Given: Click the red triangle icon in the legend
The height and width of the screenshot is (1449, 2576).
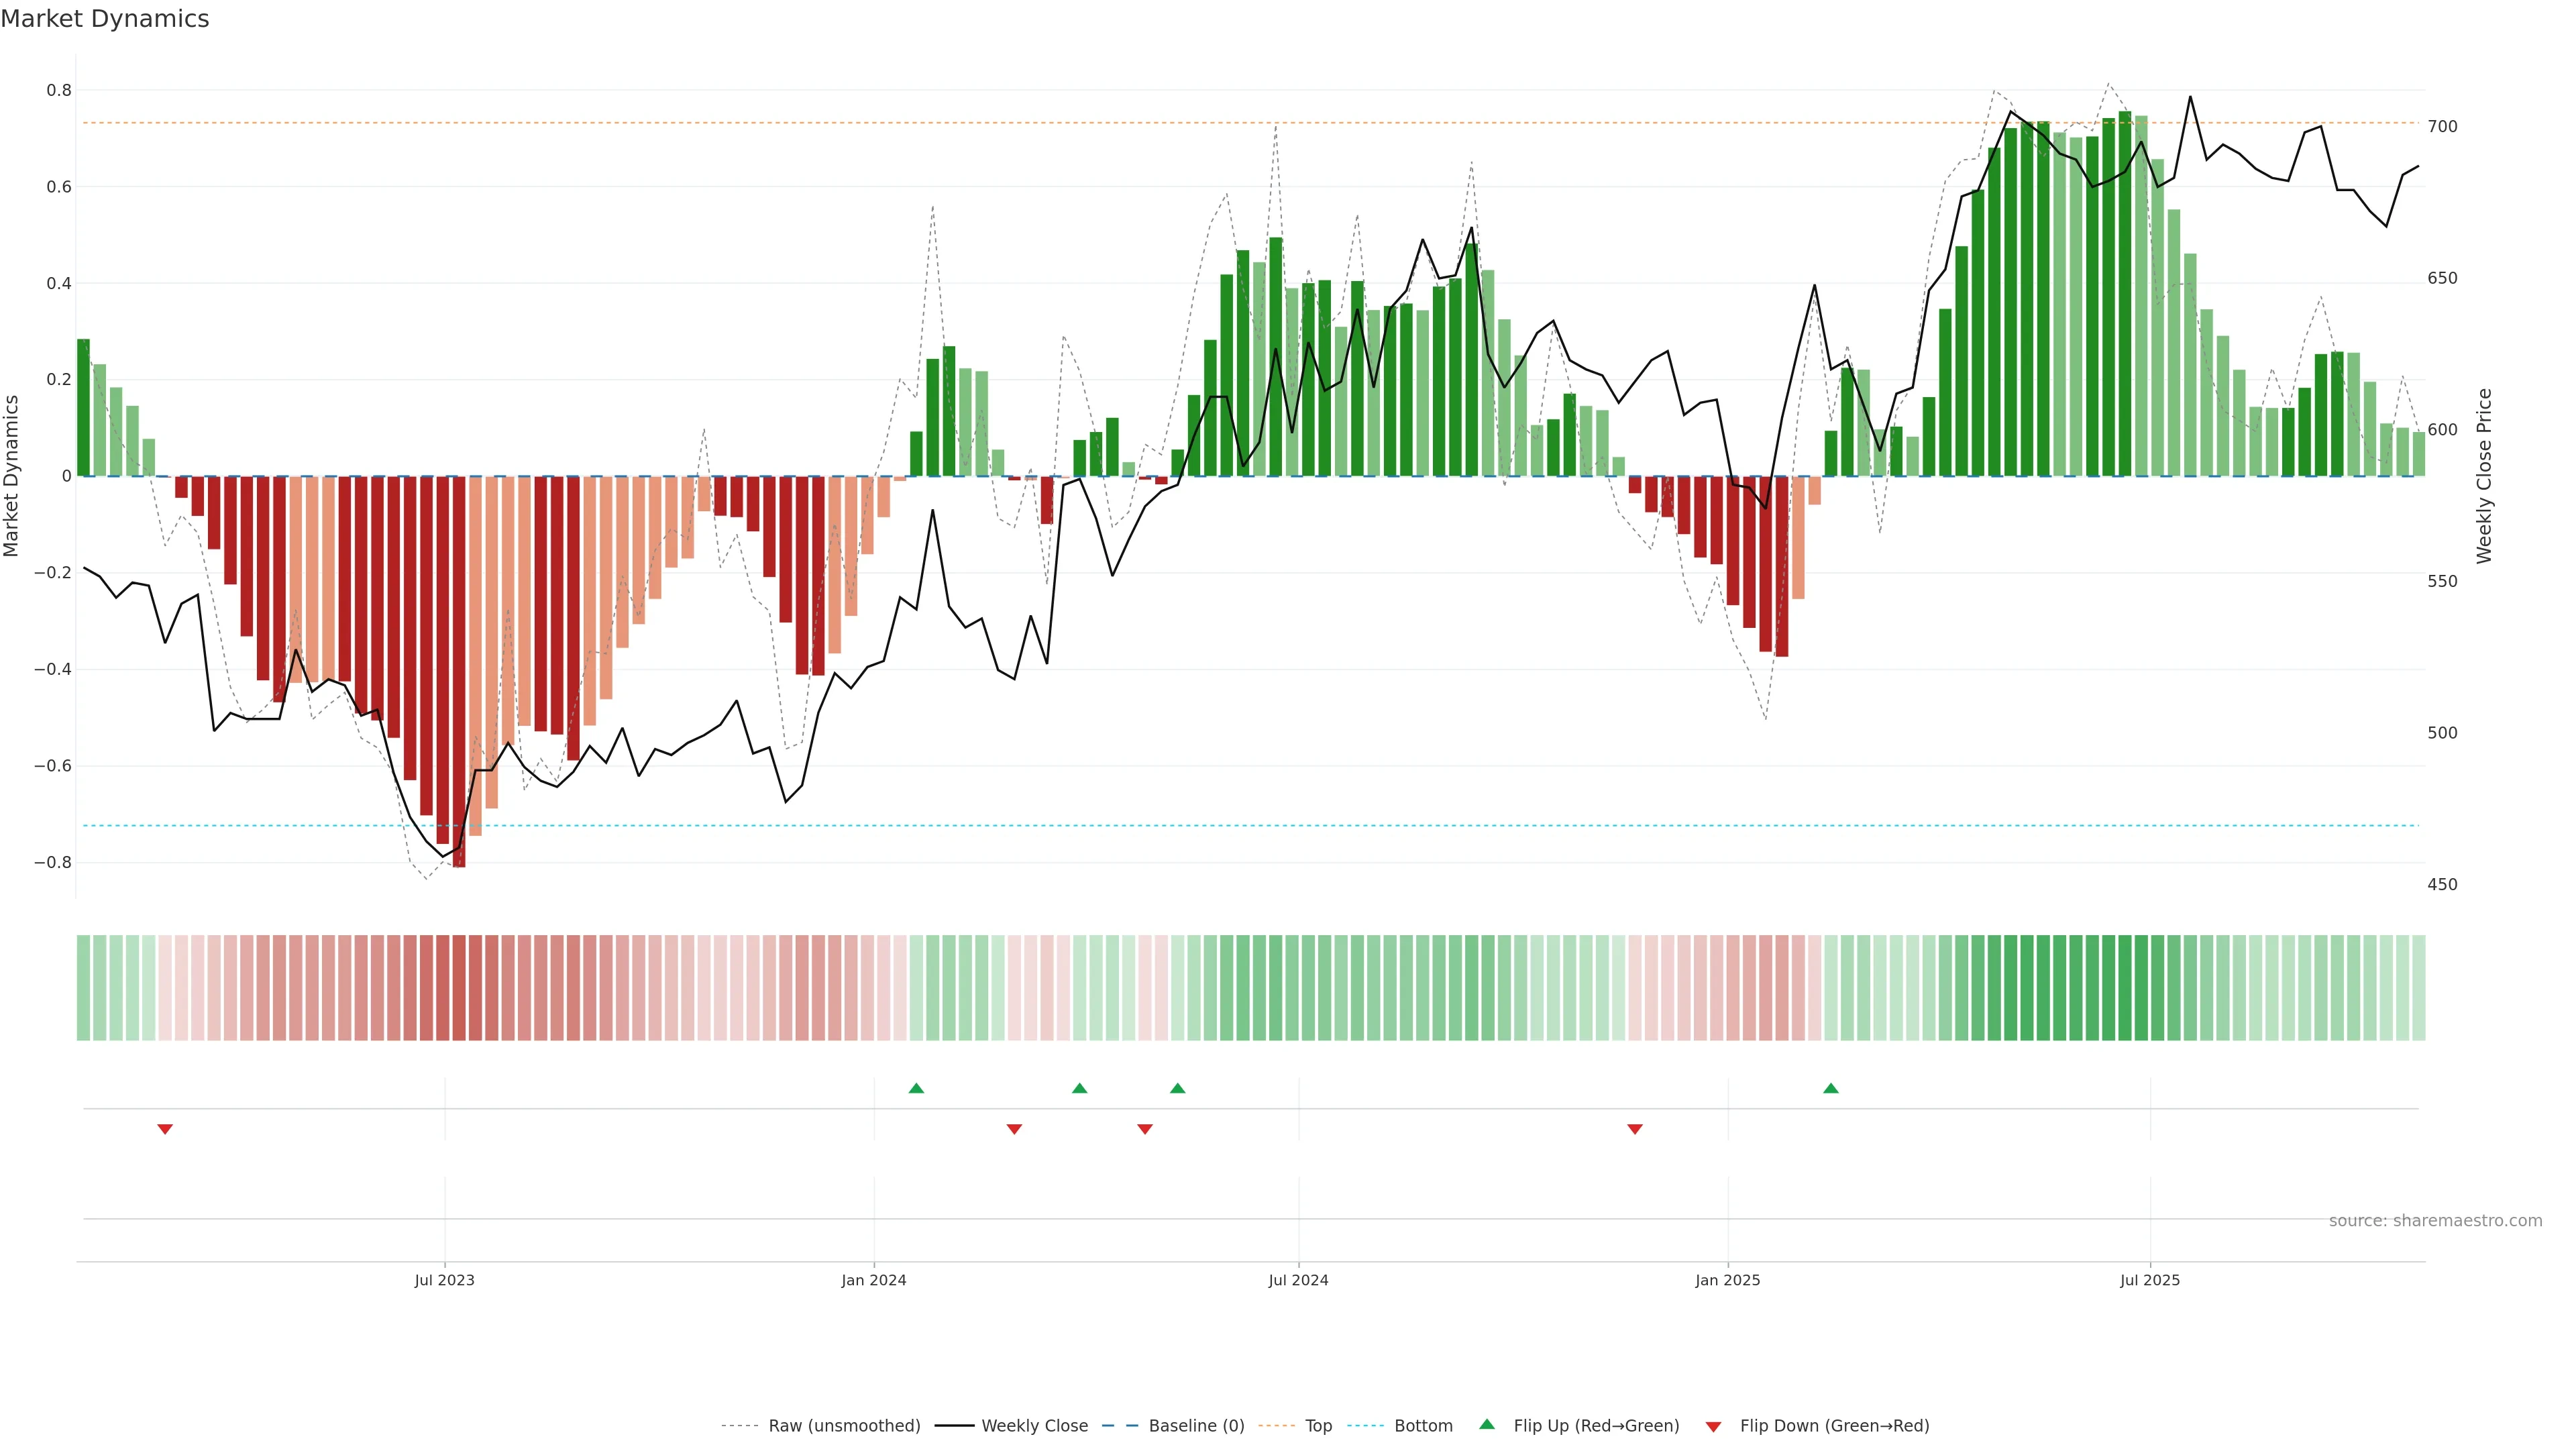Looking at the screenshot, I should (1713, 1427).
